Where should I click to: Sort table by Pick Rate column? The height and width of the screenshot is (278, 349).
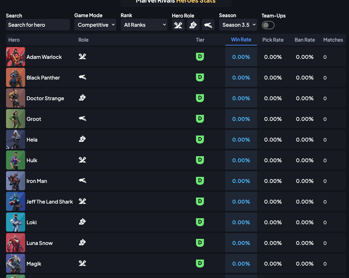(273, 40)
